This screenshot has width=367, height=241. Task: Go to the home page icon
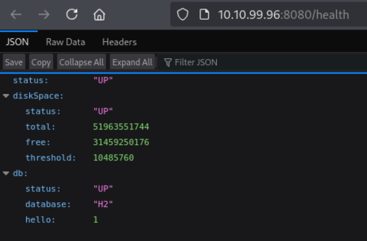99,15
